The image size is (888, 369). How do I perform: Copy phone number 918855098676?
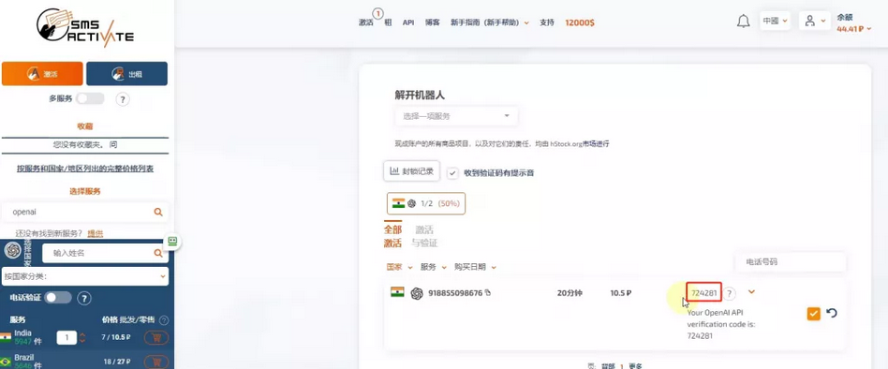(488, 292)
